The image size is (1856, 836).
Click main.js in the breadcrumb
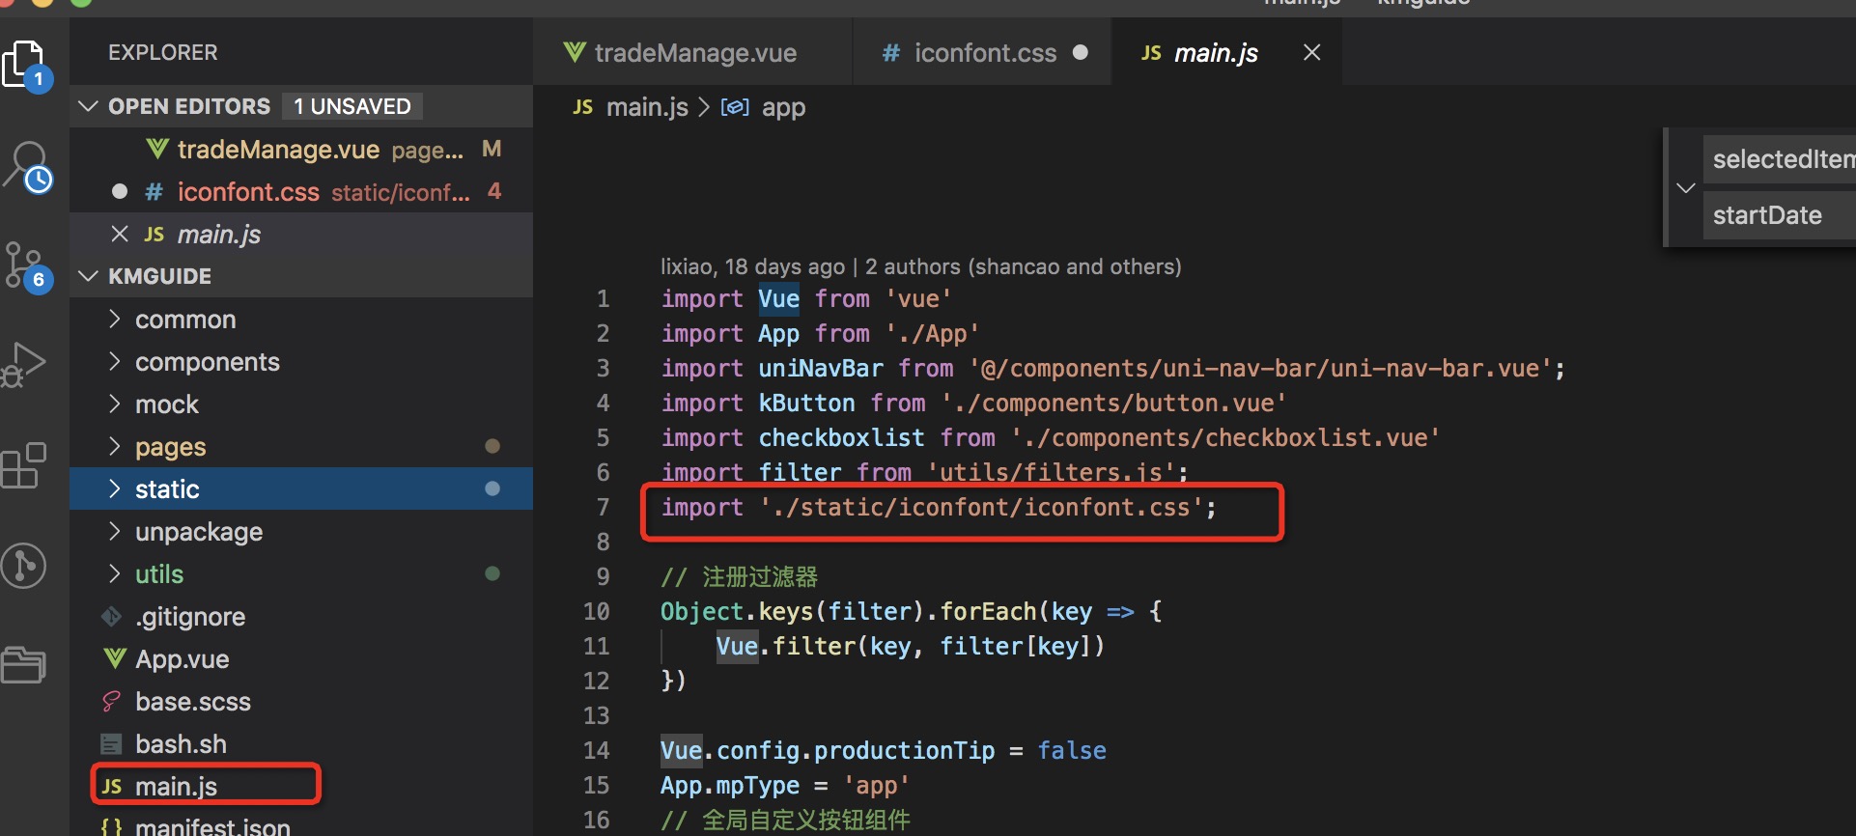coord(647,107)
